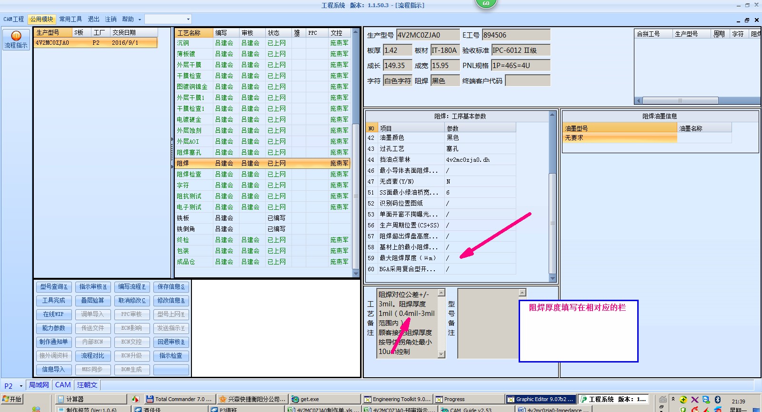Click 取消修改C button
Screen dimensions: 762x412
pyautogui.click(x=131, y=301)
